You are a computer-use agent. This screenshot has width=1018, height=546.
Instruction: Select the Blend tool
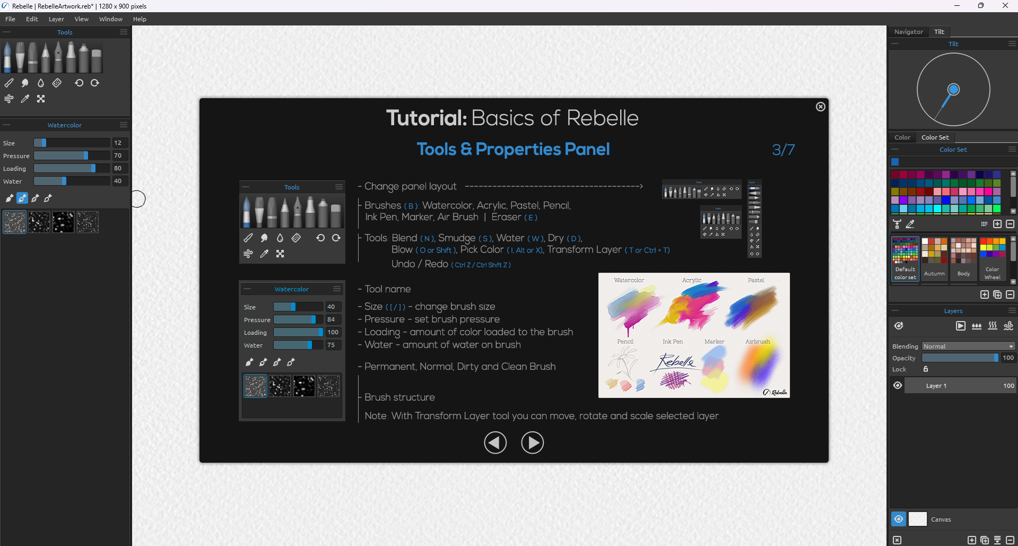tap(9, 83)
